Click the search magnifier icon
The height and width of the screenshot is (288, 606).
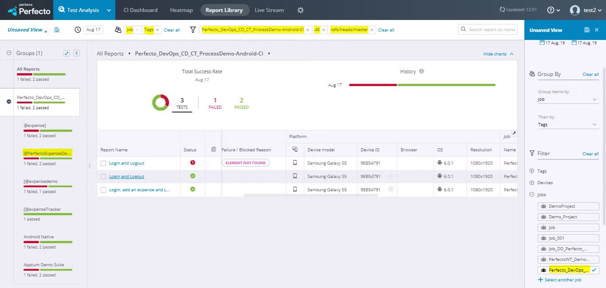coord(464,30)
